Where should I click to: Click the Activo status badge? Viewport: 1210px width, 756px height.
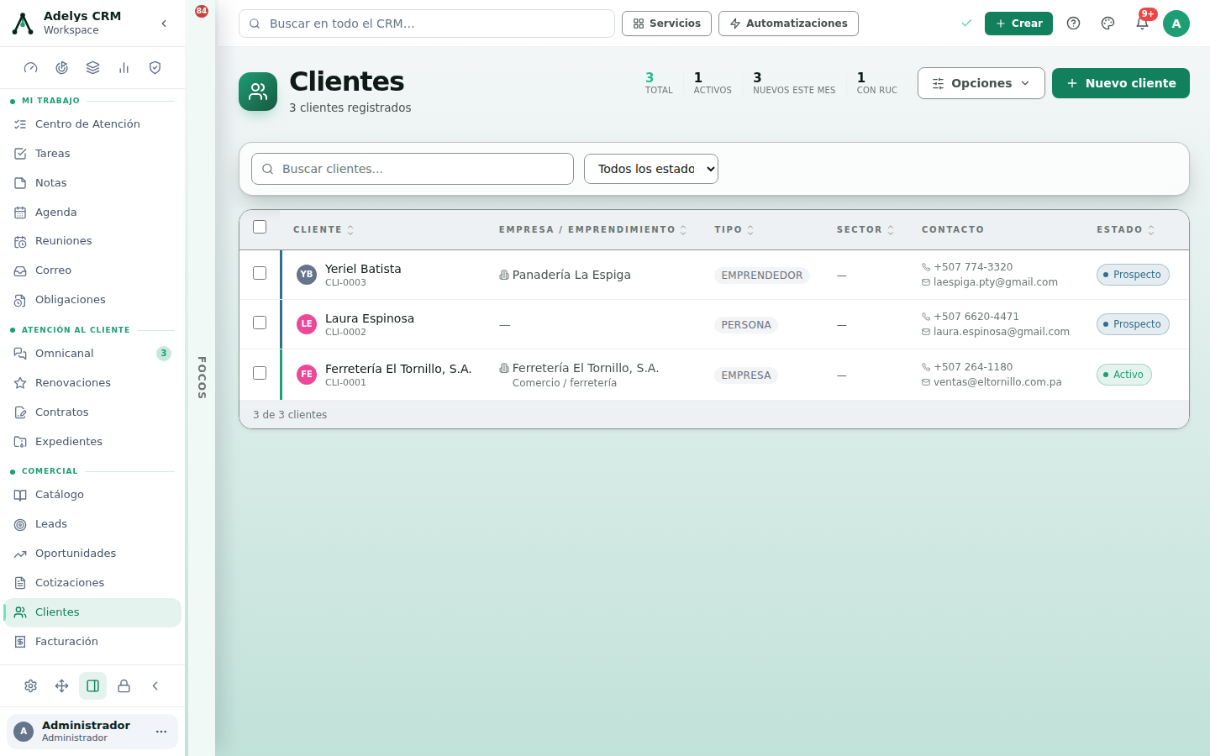(1123, 375)
